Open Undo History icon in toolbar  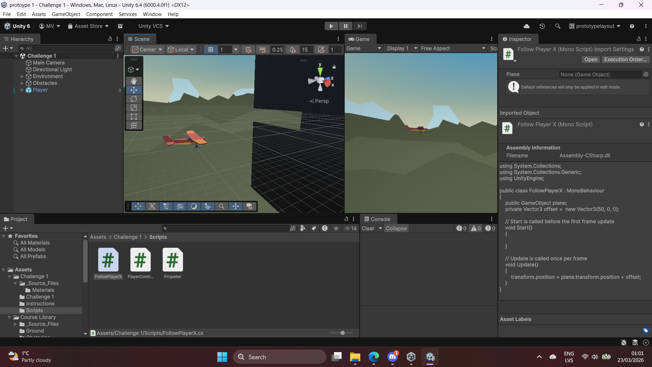[x=542, y=26]
